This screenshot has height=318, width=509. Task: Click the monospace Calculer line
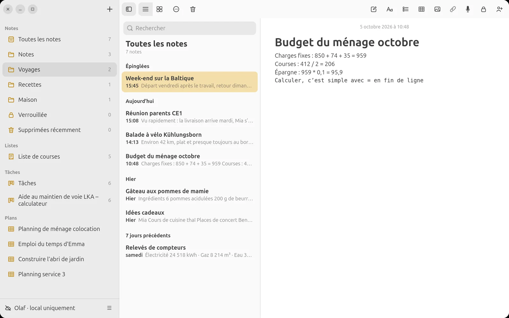349,80
